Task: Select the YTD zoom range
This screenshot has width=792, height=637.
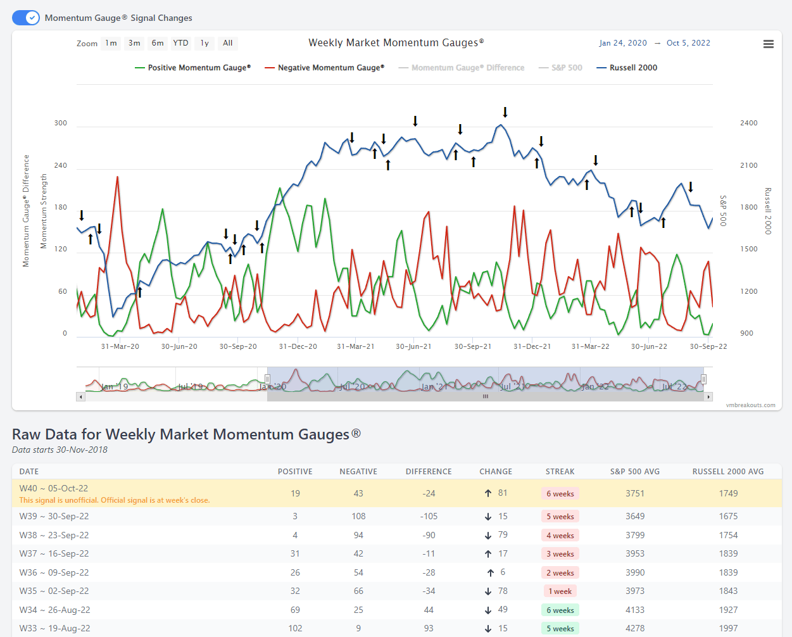Action: point(181,43)
